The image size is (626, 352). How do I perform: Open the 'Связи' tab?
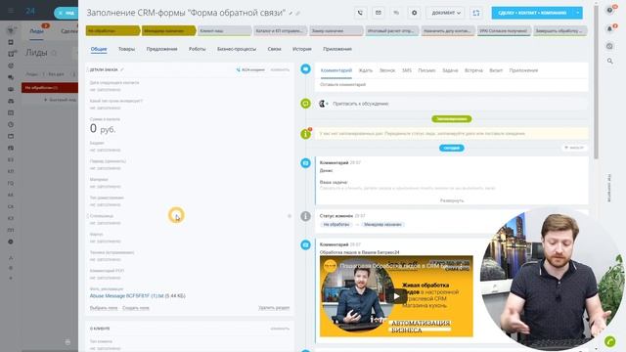tap(274, 49)
